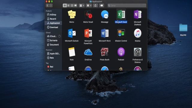The image size is (192, 108).
Task: Select Recenti in the sidebar
Action: point(53,19)
